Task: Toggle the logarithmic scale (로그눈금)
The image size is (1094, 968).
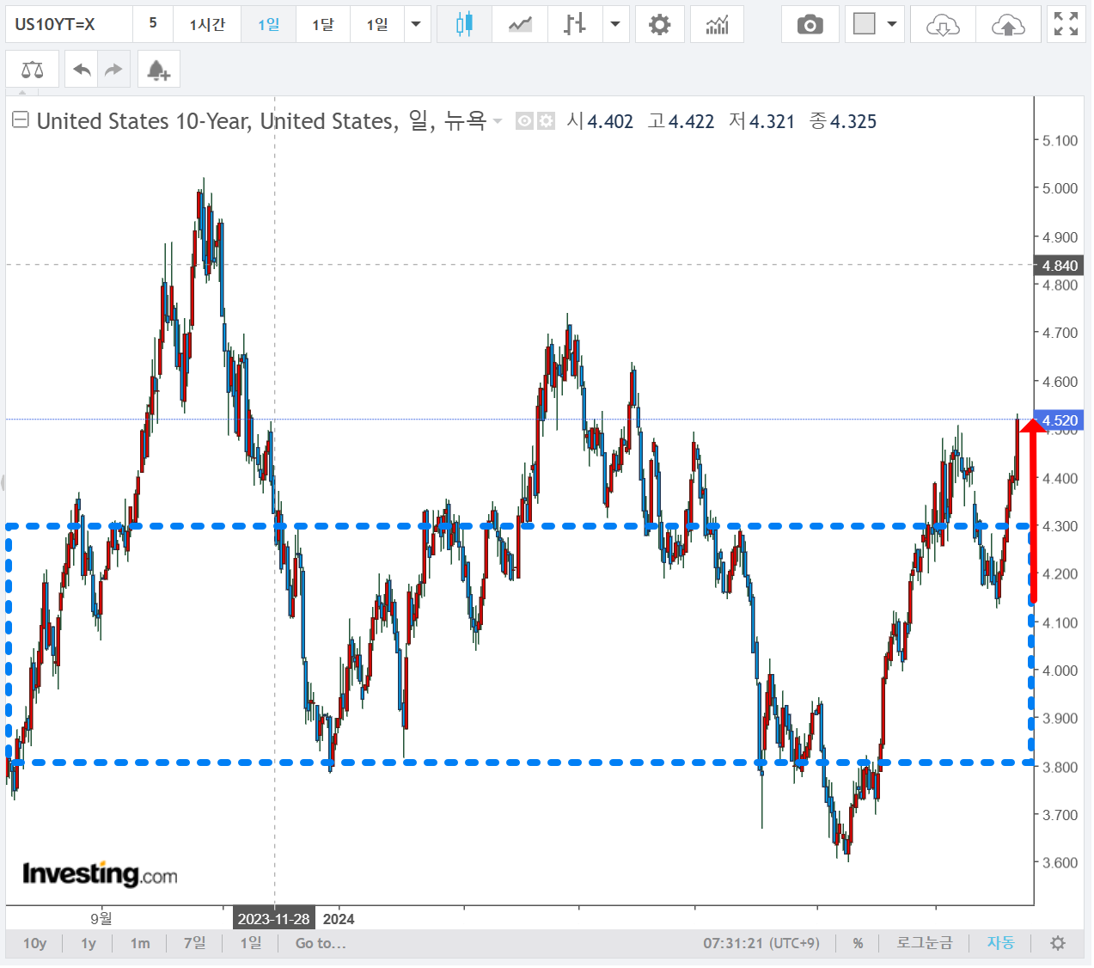Action: [924, 943]
